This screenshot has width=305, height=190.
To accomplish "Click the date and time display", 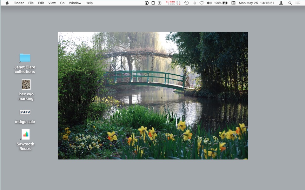I will coord(256,3).
